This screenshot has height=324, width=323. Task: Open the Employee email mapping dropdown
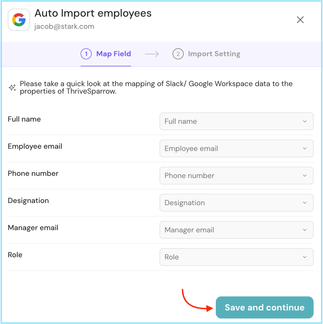tap(236, 148)
